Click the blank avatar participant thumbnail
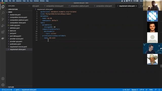The width and height of the screenshot is (162, 91). 152,38
